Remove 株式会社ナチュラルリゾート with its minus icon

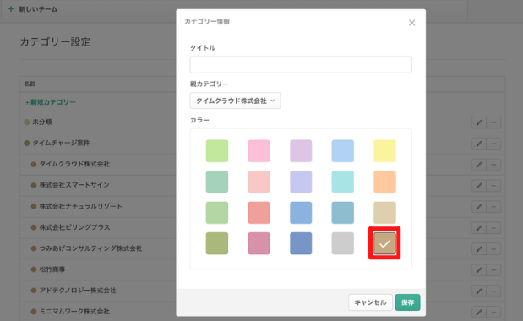[x=493, y=207]
